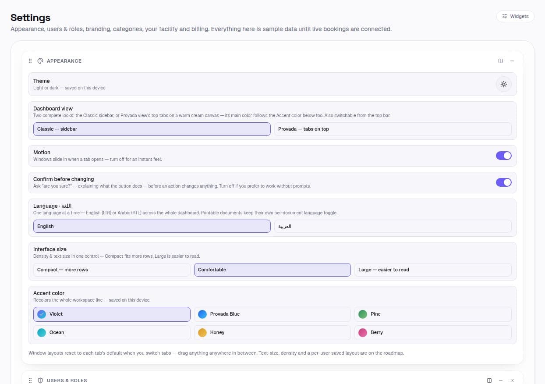Screen dimensions: 545x384
Task: Pick the Berry accent color
Action: point(433,333)
